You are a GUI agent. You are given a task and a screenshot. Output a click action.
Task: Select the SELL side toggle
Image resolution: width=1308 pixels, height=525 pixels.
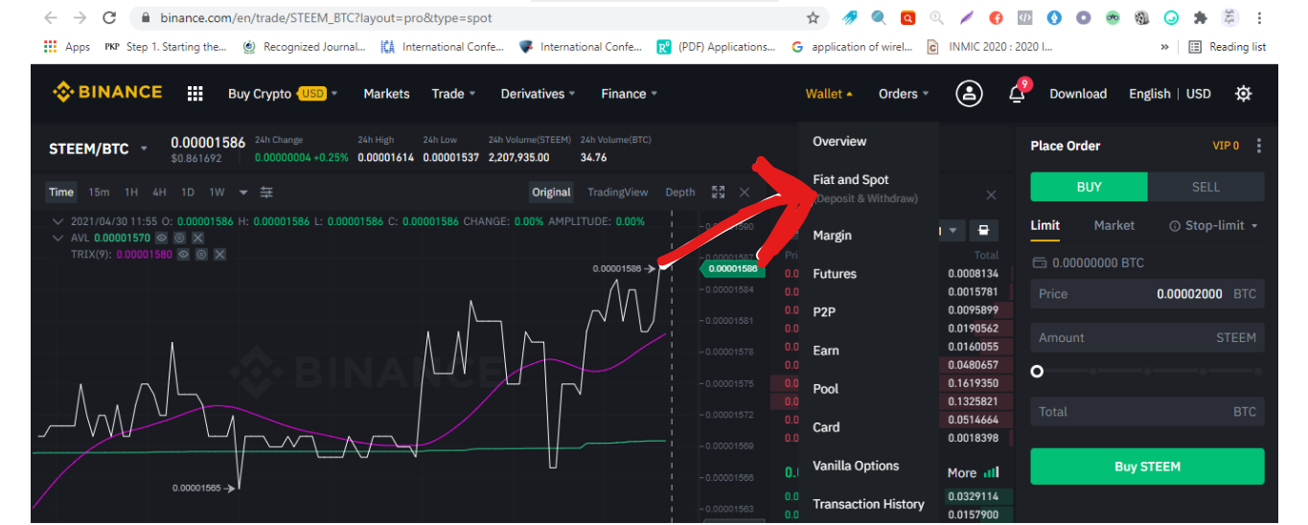click(x=1205, y=187)
